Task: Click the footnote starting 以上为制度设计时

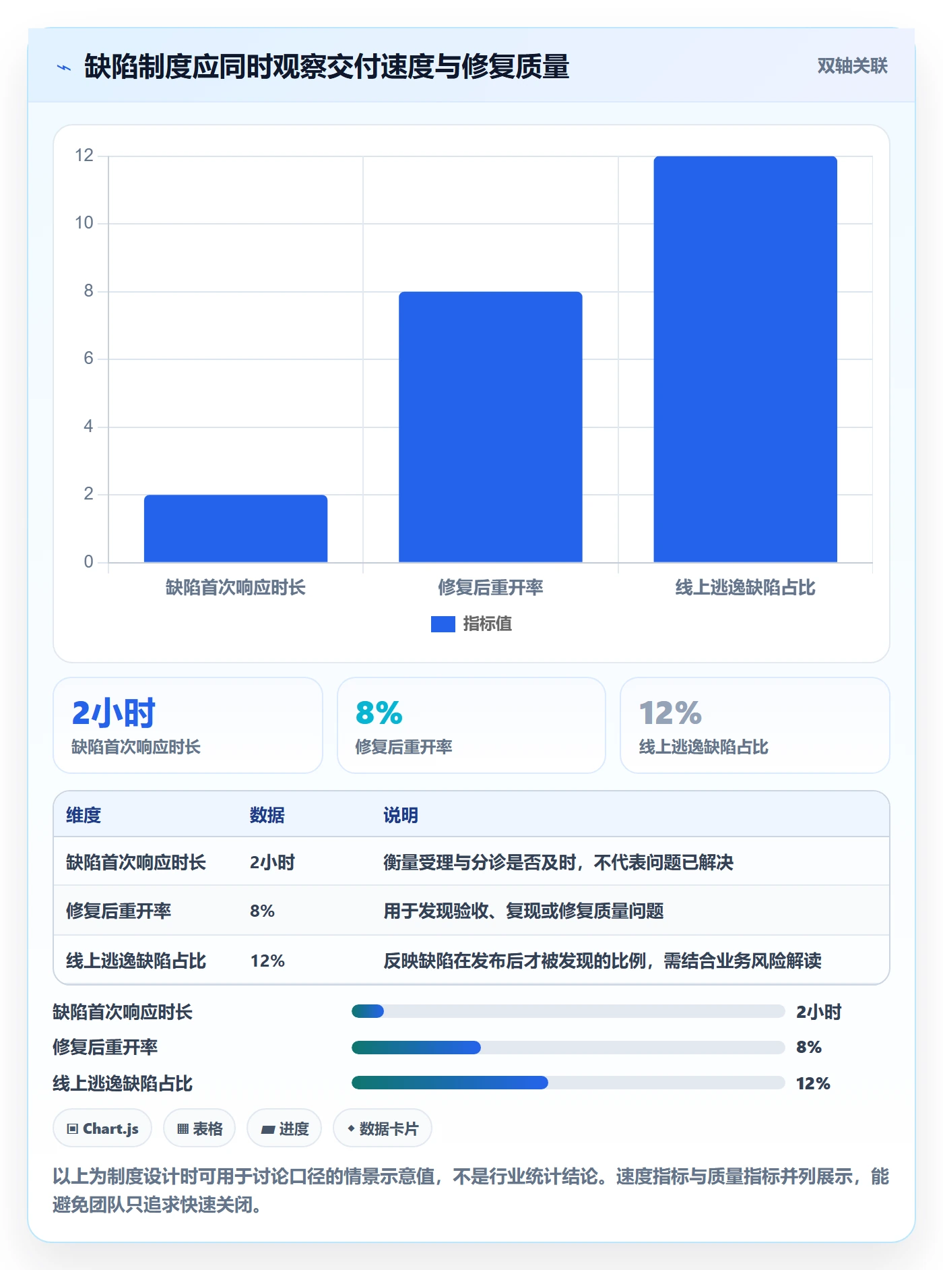Action: point(471,1190)
